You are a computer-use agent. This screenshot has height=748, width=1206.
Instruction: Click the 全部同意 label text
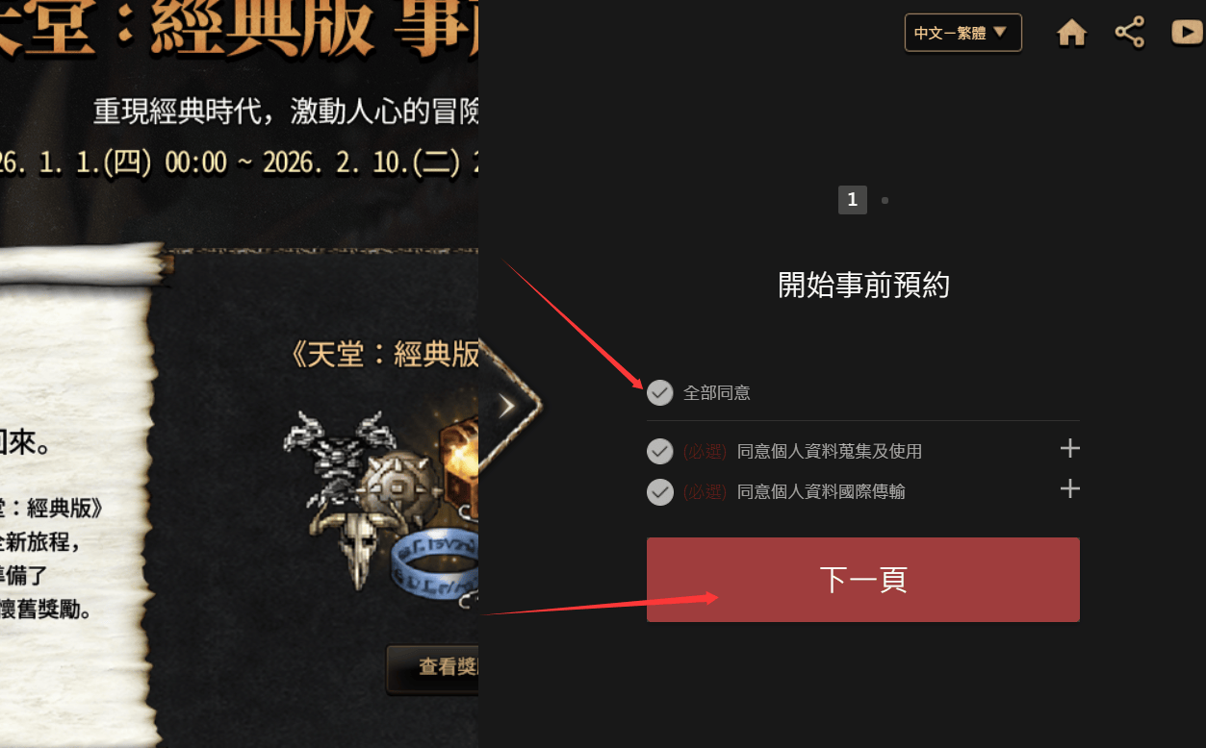click(716, 392)
